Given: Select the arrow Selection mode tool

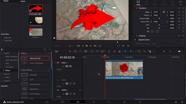Looking at the screenshot, I should [70, 51].
